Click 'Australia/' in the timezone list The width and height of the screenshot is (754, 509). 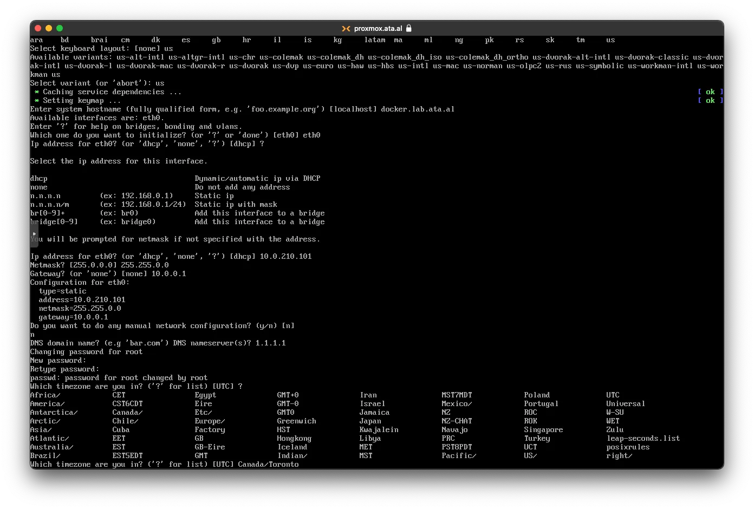click(52, 447)
